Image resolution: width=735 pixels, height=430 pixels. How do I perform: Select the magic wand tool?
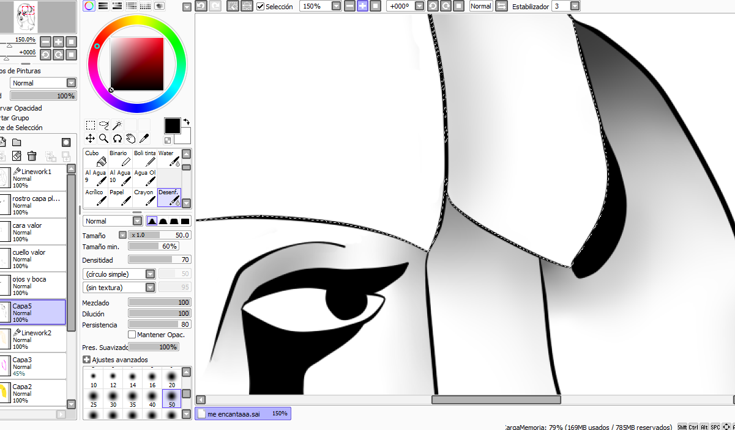[x=117, y=125]
